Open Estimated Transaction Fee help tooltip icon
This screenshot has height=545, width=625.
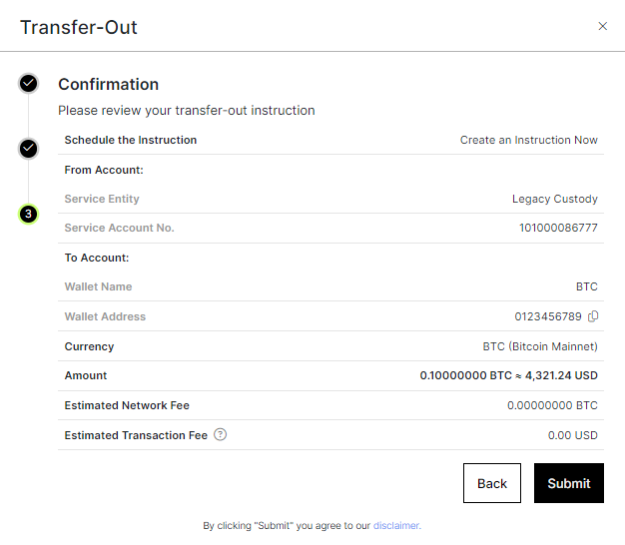point(220,434)
